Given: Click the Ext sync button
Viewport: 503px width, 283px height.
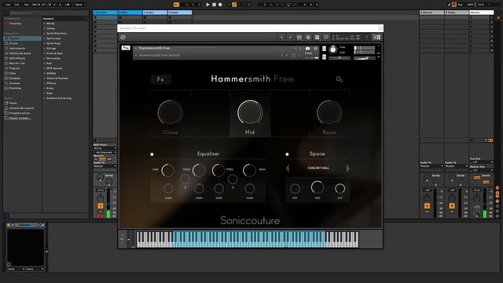Looking at the screenshot, I should [17, 5].
